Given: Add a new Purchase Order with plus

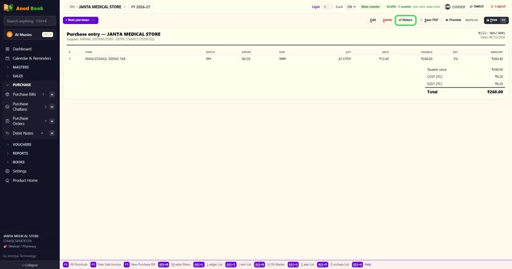Looking at the screenshot, I should [52, 121].
